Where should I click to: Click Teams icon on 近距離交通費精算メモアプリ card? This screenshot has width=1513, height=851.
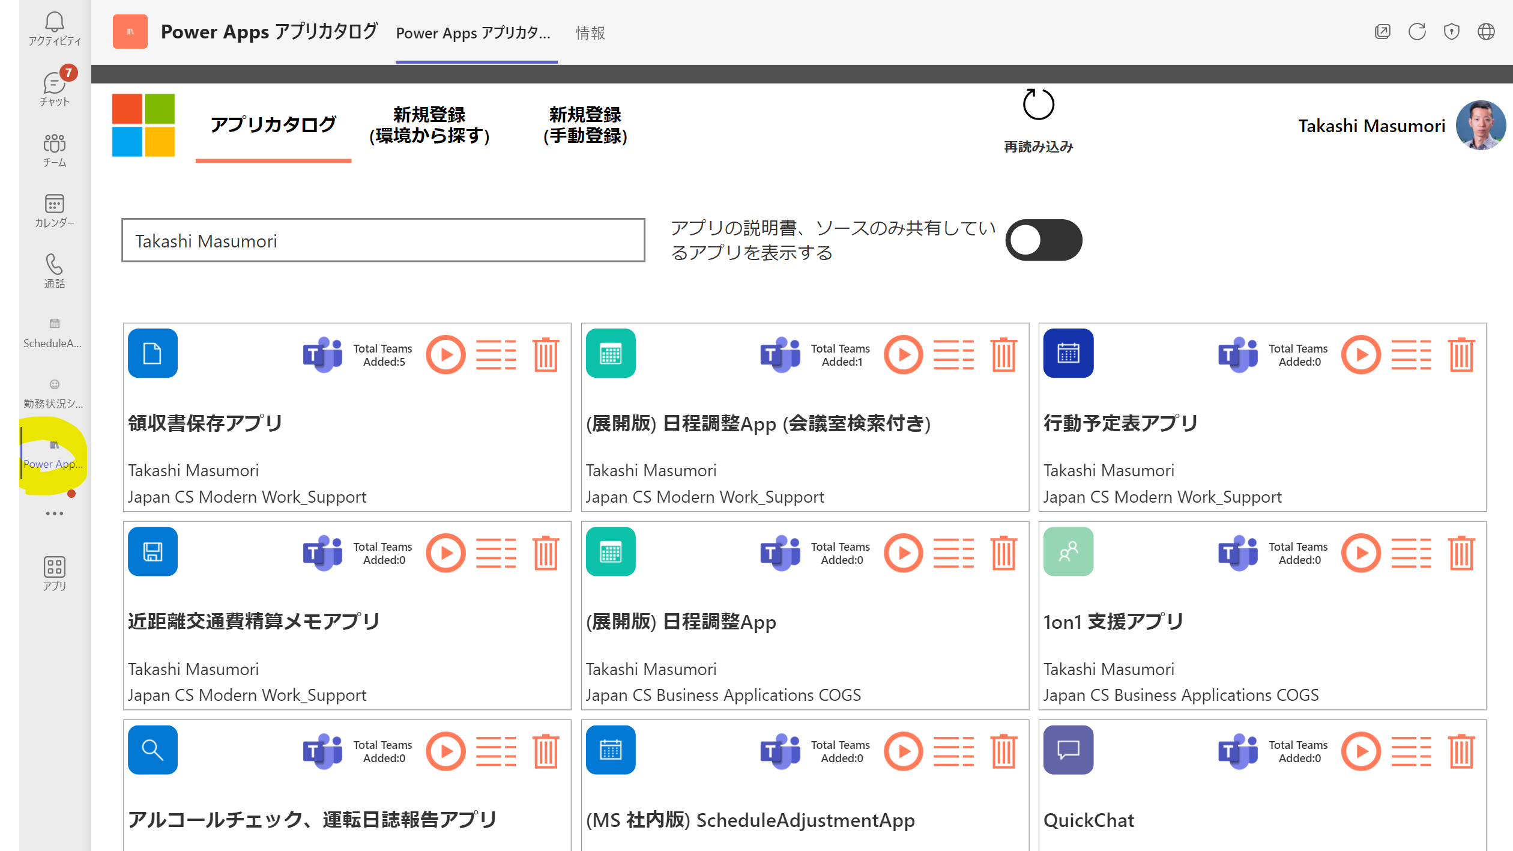(322, 553)
